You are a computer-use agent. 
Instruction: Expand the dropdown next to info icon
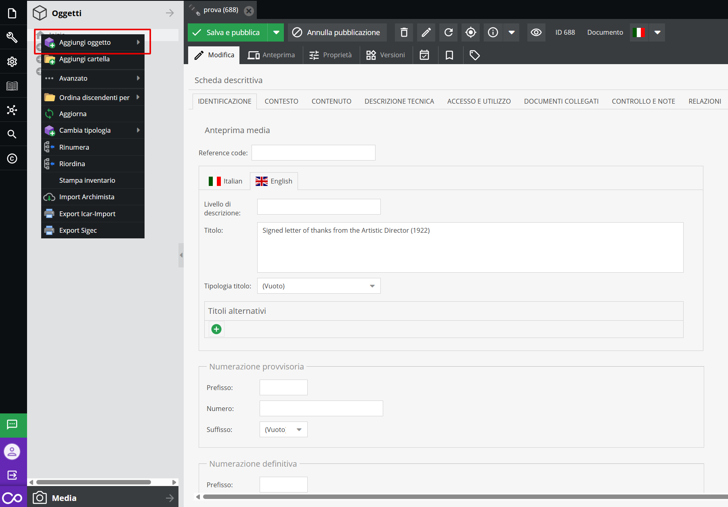[512, 32]
